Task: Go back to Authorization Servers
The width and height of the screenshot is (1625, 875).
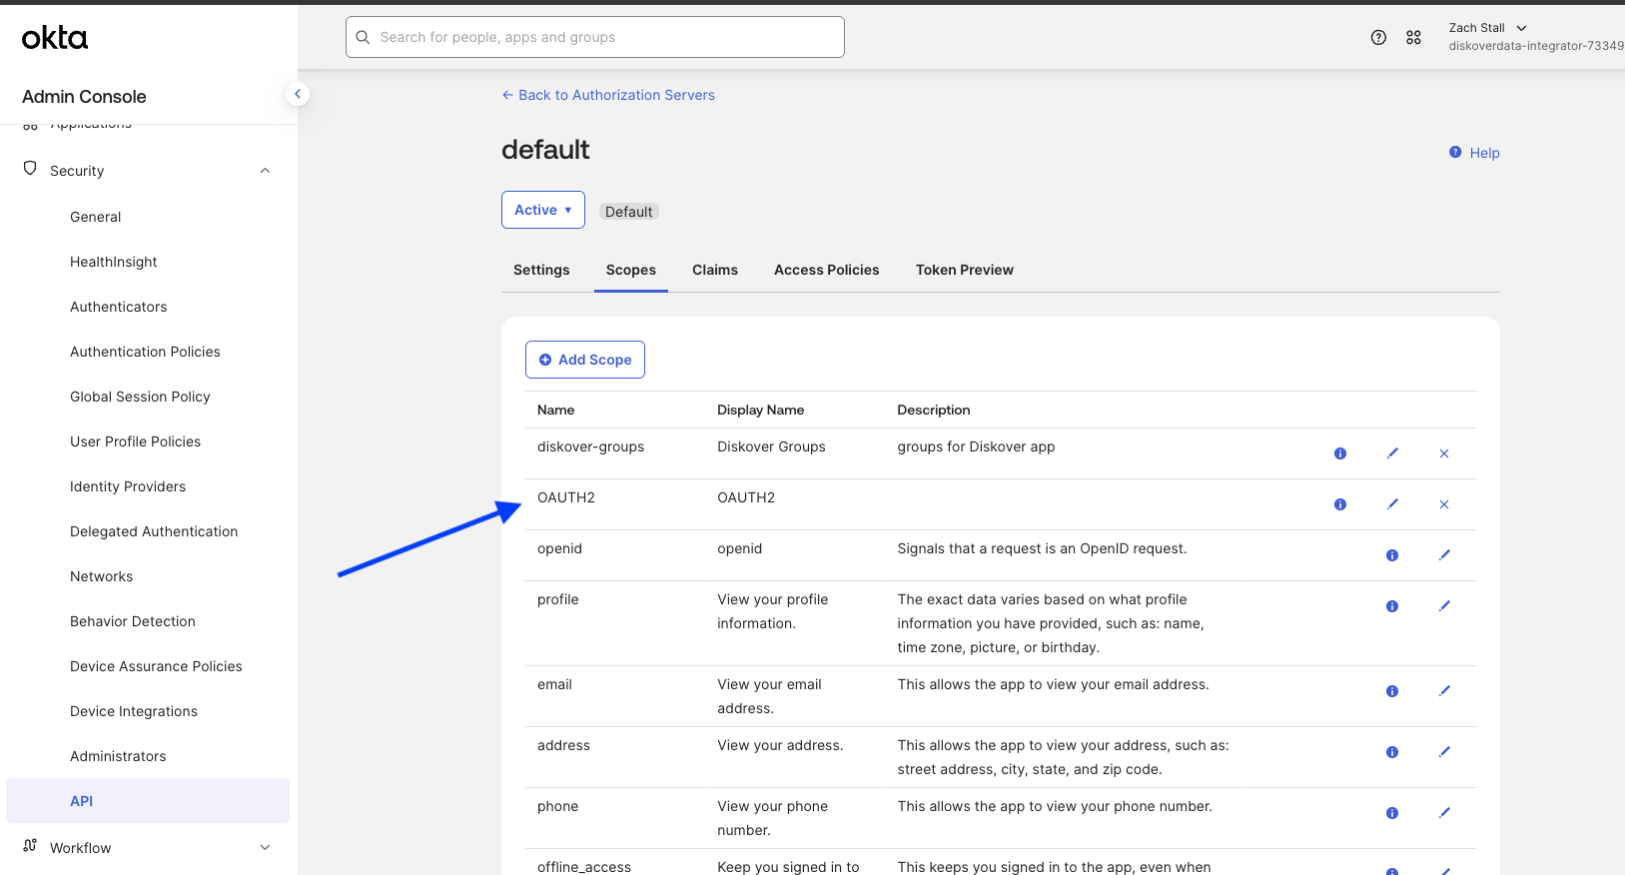Action: tap(608, 95)
